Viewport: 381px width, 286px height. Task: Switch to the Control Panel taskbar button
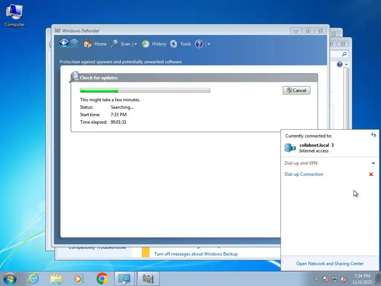[124, 279]
